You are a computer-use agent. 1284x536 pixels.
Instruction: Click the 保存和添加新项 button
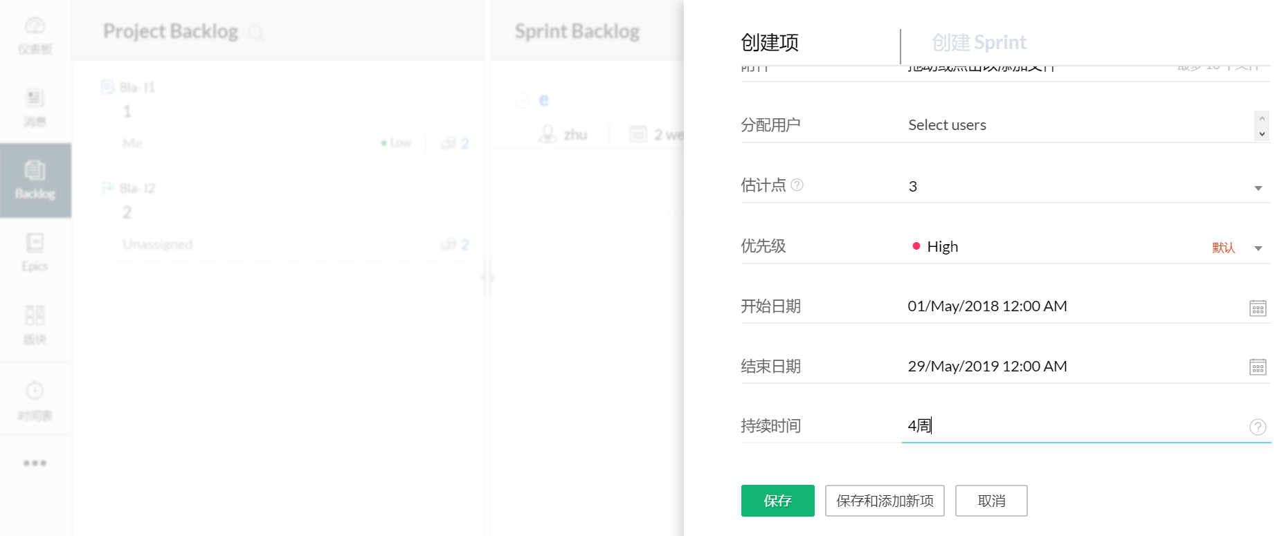coord(884,501)
